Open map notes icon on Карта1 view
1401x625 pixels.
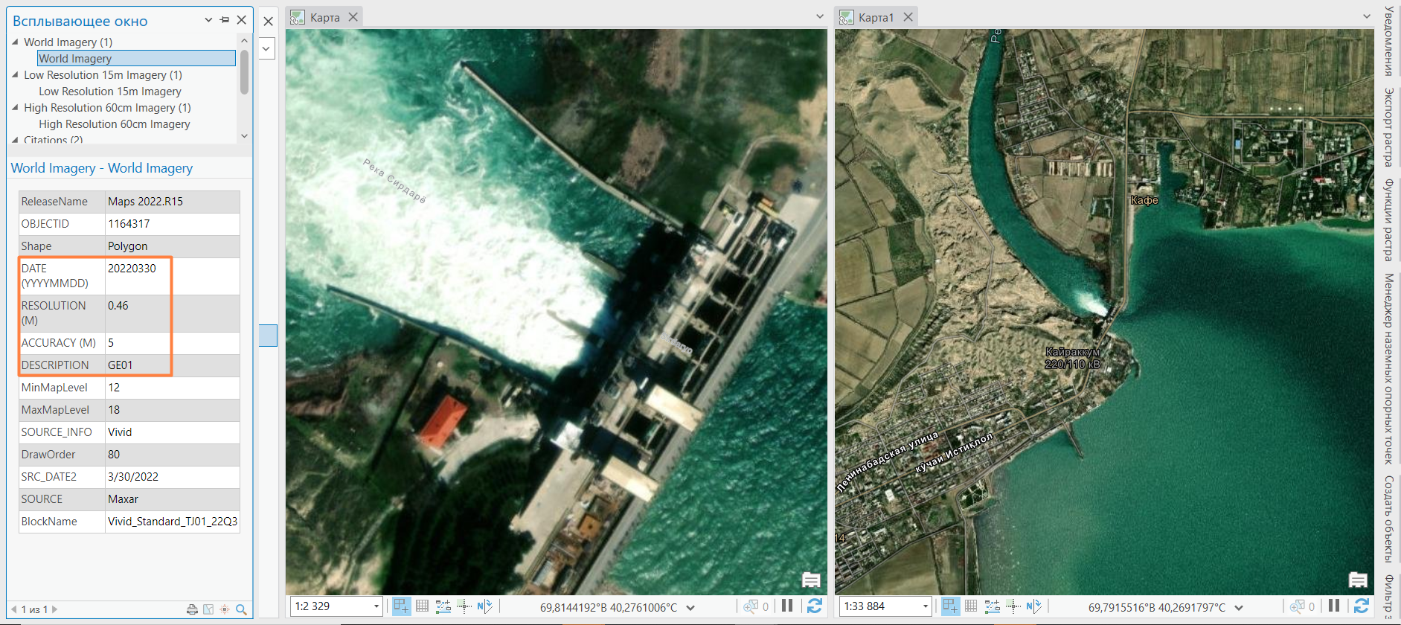click(x=1358, y=580)
